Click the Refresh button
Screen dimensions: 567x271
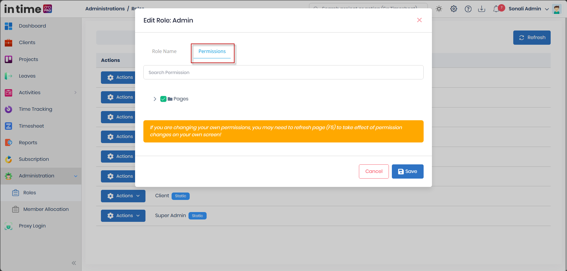click(532, 38)
